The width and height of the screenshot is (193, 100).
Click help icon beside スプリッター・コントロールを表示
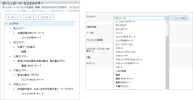[93, 51]
